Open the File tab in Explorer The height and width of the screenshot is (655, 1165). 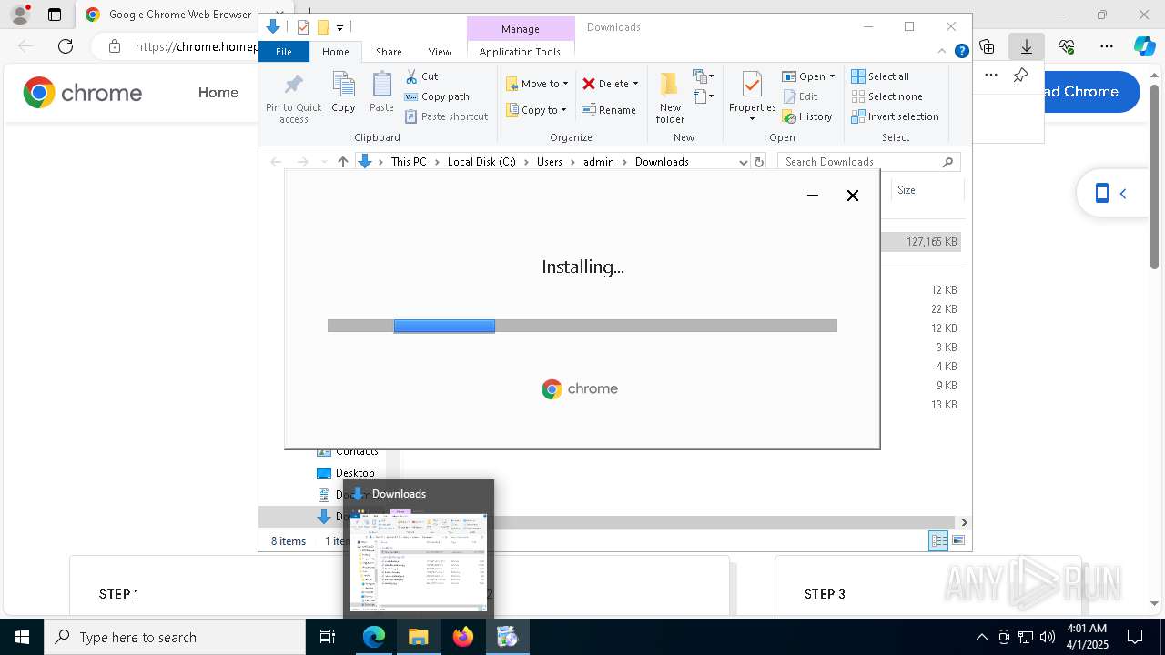[x=284, y=52]
